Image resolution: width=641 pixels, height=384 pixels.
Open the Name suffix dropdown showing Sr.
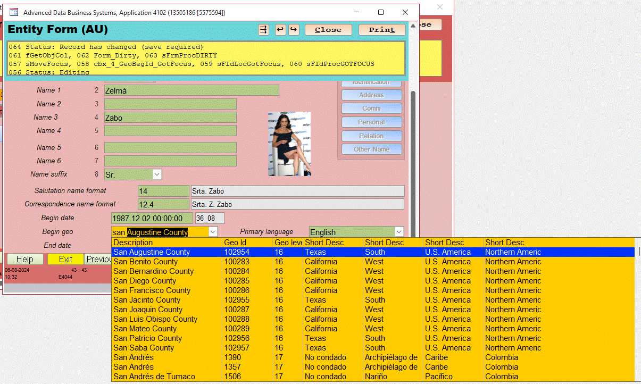tap(156, 174)
